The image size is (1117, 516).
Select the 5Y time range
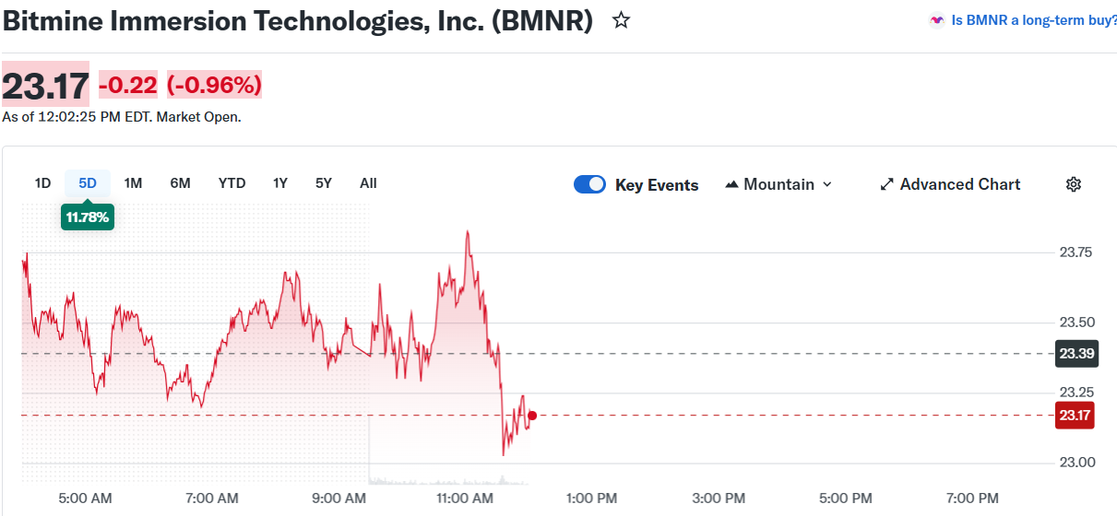(x=323, y=182)
